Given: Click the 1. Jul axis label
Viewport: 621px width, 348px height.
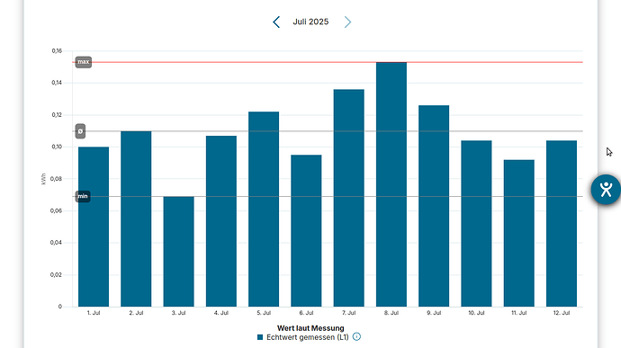Looking at the screenshot, I should (94, 313).
